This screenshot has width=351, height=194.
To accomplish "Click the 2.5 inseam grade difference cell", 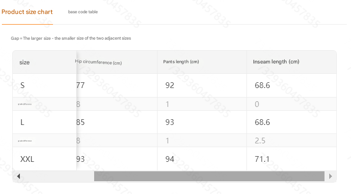I will click(260, 141).
